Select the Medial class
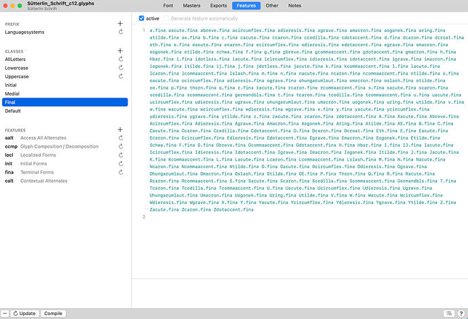The image size is (468, 319). coord(12,94)
